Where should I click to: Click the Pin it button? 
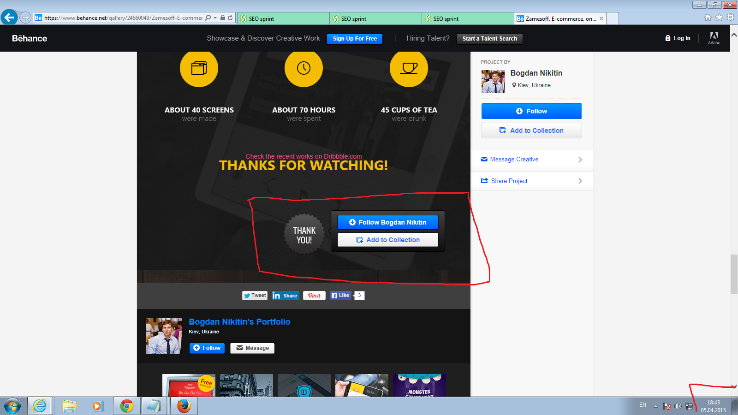pyautogui.click(x=314, y=296)
